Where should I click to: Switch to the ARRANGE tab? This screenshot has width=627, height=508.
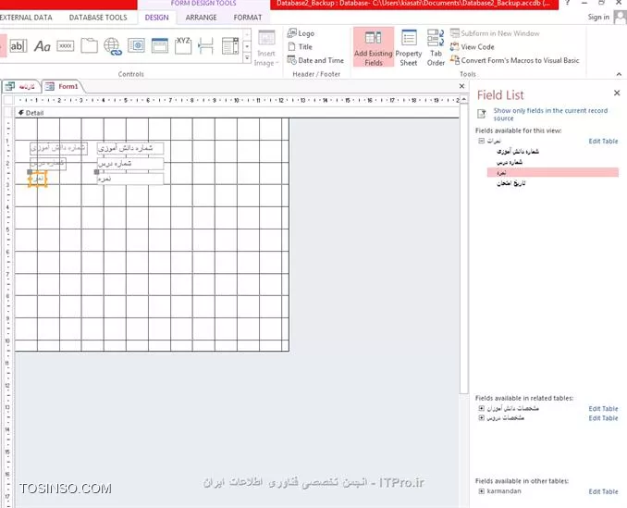(x=201, y=18)
